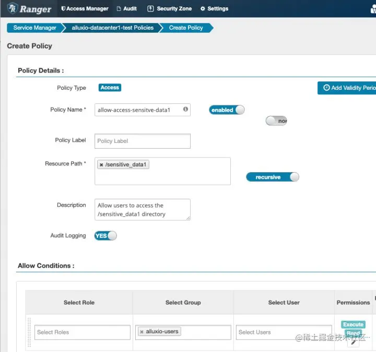376x352 pixels.
Task: Click the Allow Conditions heading
Action: (x=46, y=266)
